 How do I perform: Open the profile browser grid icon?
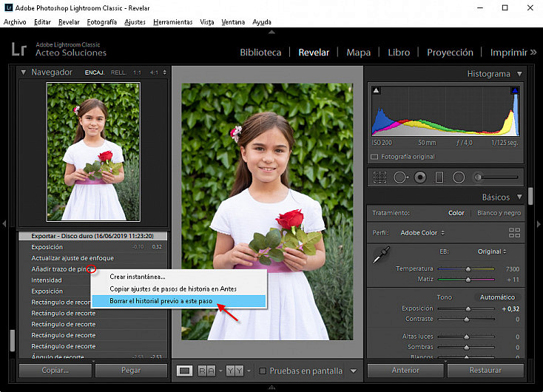pyautogui.click(x=514, y=233)
